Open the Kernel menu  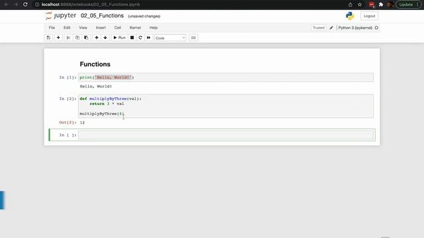point(135,28)
